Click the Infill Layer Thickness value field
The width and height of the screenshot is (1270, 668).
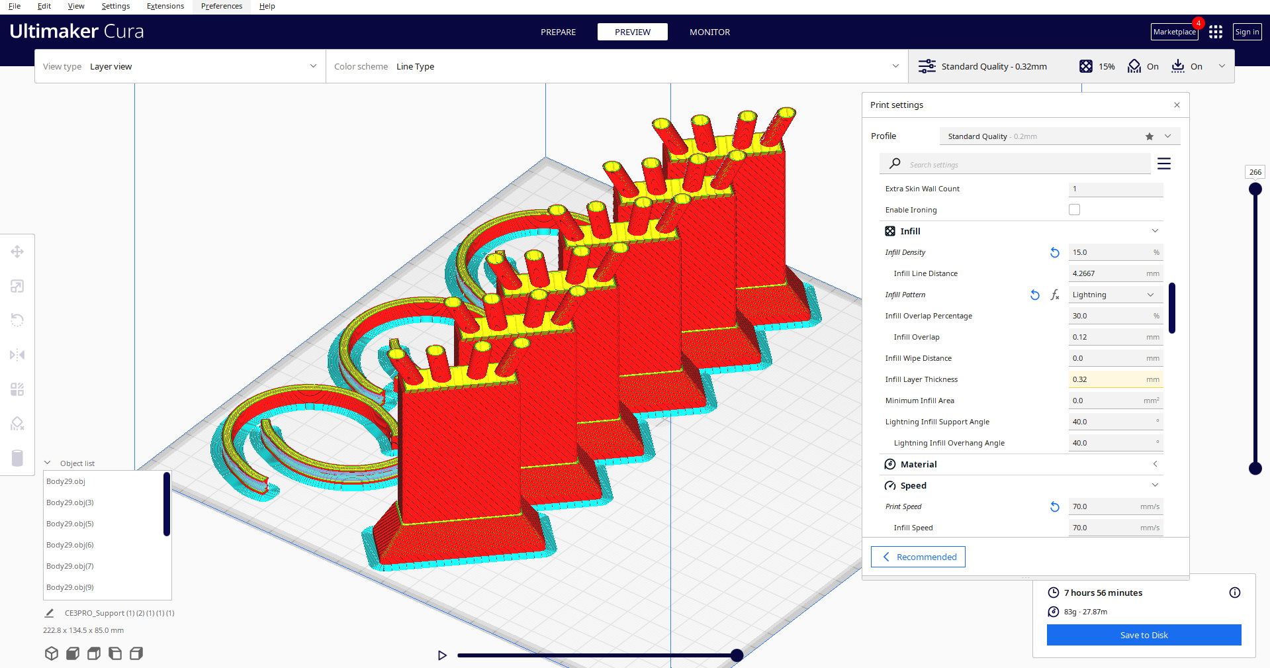pos(1115,379)
